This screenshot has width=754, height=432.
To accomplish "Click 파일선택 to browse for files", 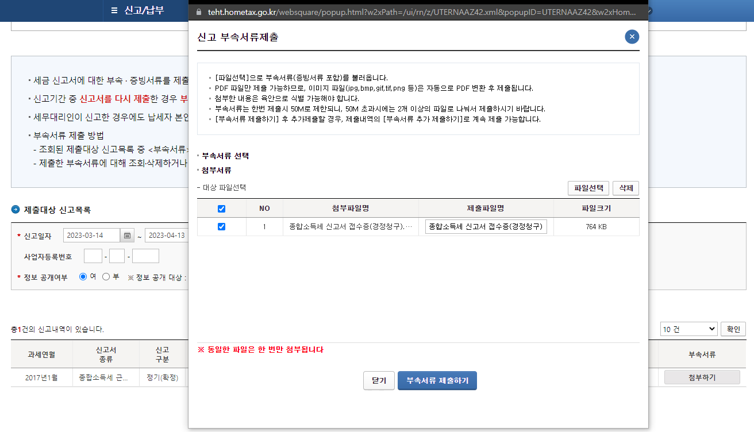I will point(588,188).
